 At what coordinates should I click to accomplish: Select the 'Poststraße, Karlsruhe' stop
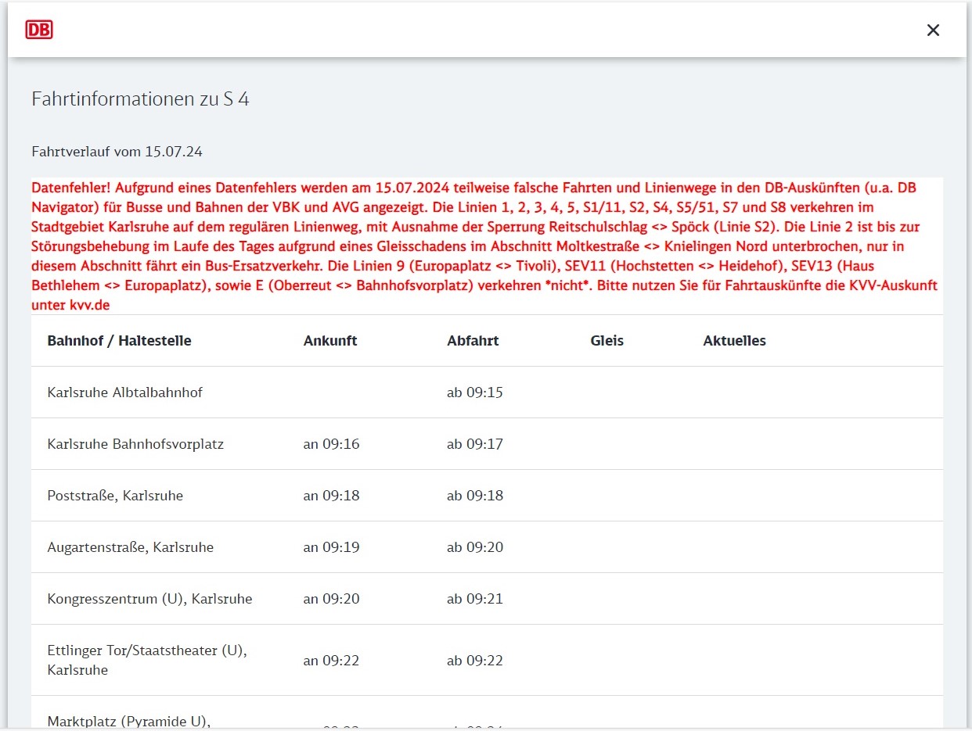[x=115, y=496]
